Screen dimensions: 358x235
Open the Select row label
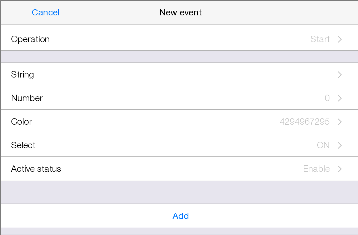(23, 145)
